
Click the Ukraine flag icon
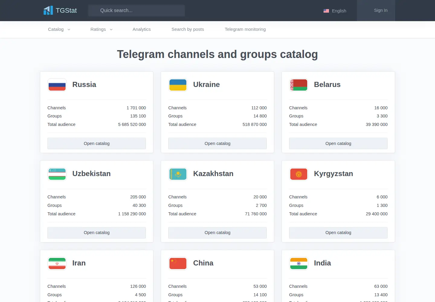click(178, 85)
